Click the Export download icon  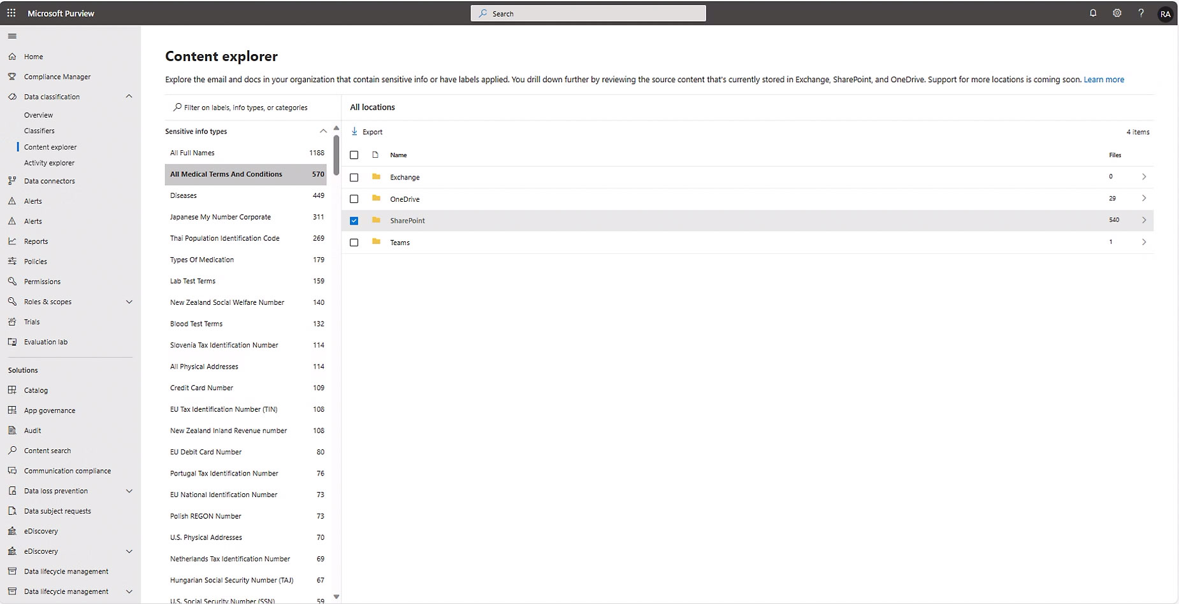click(x=354, y=131)
